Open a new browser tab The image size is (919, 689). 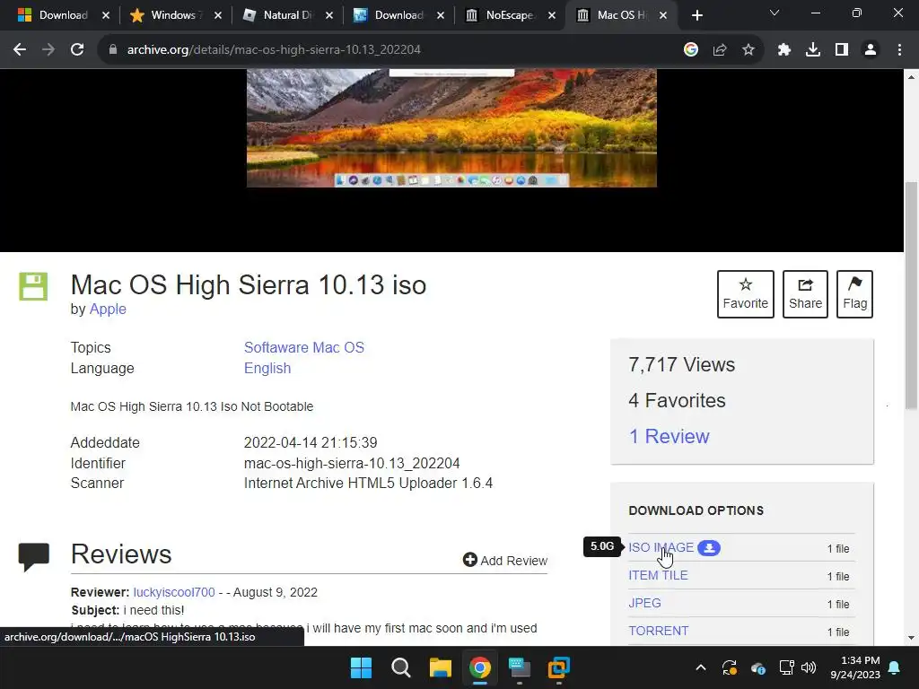coord(696,15)
